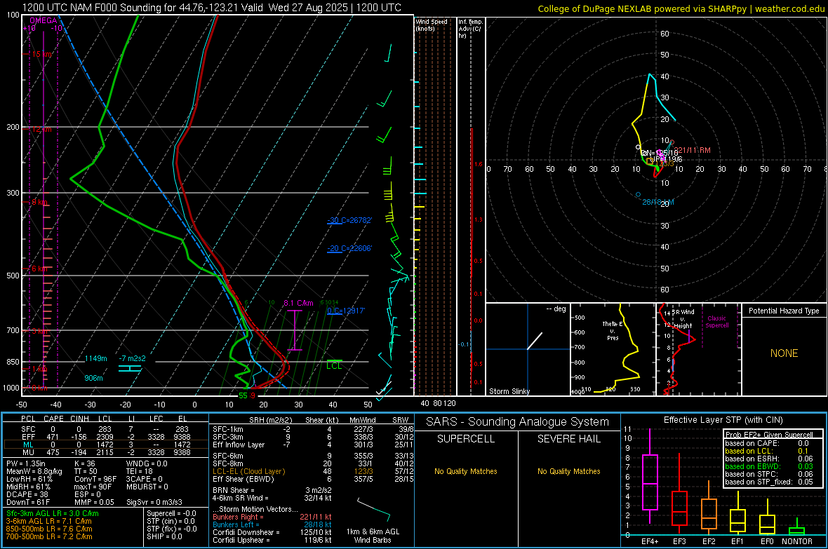
Task: Select the Sfc-3km AGL LR lapse rate line
Action: [53, 513]
